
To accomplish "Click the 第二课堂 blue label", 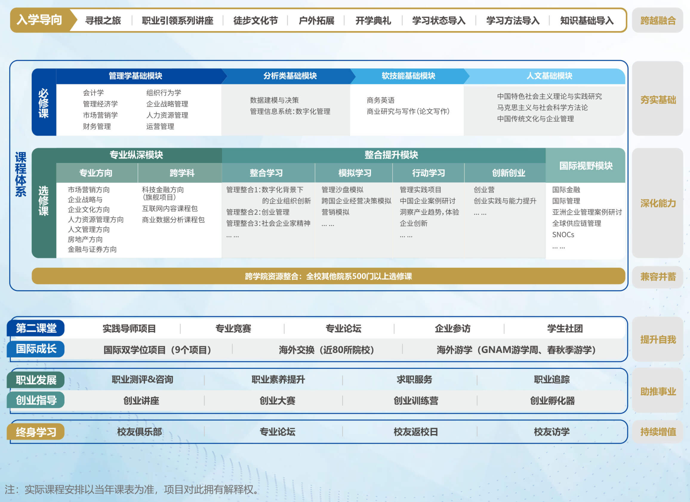I will pos(36,328).
